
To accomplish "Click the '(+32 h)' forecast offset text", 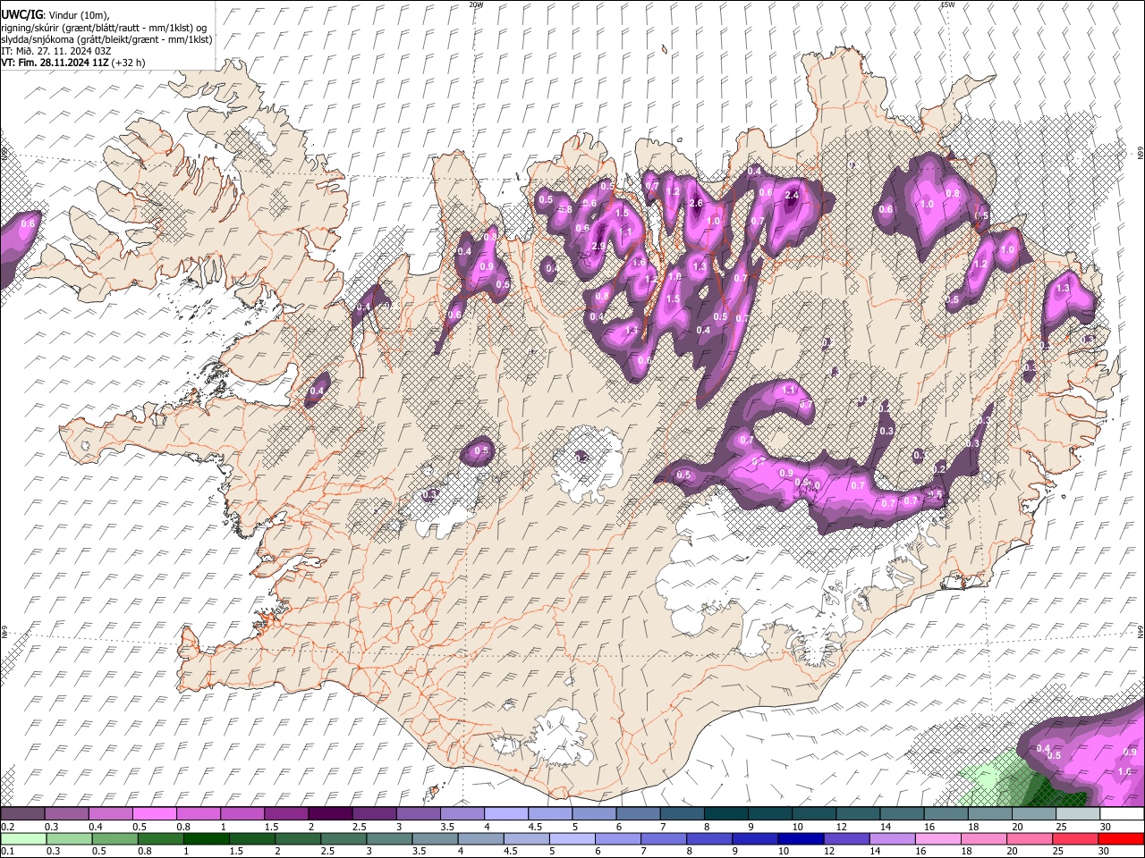I will pos(129,63).
